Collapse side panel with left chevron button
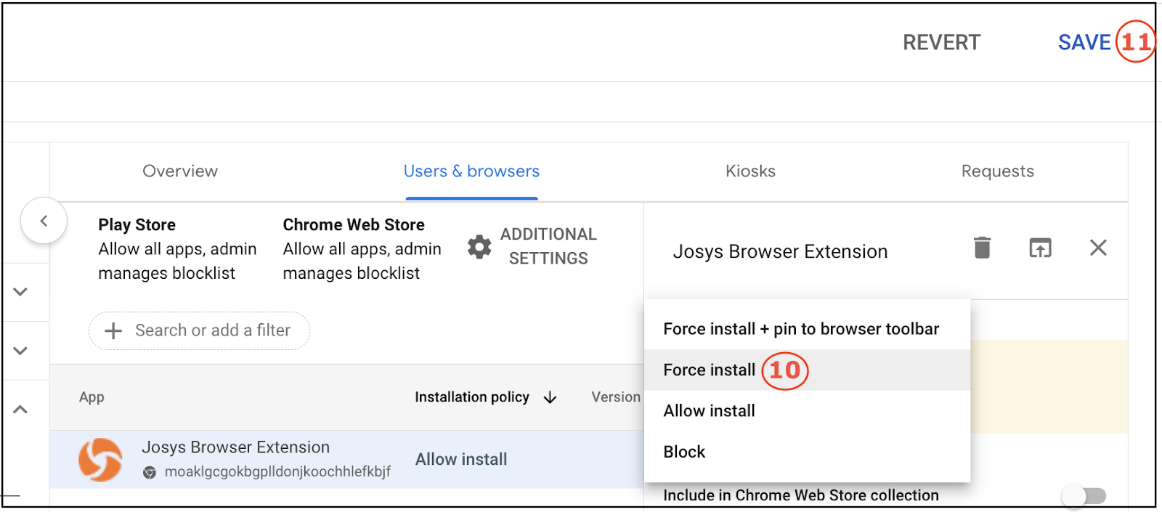This screenshot has width=1162, height=512. click(44, 221)
